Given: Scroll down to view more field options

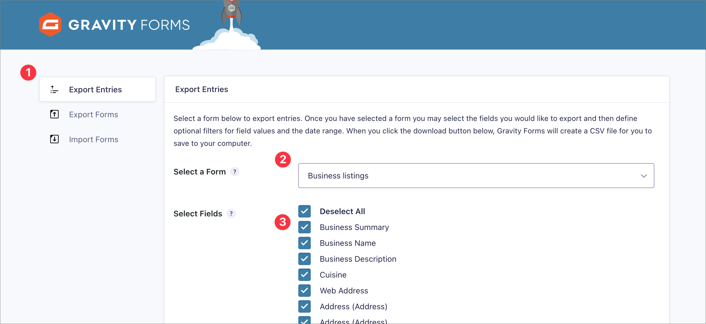Looking at the screenshot, I should pyautogui.click(x=353, y=319).
